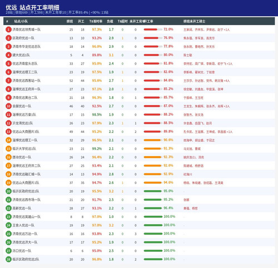Viewport: 278px width, 268px height.
Task: Click the 84.6% start rate value
Action: [x=168, y=81]
